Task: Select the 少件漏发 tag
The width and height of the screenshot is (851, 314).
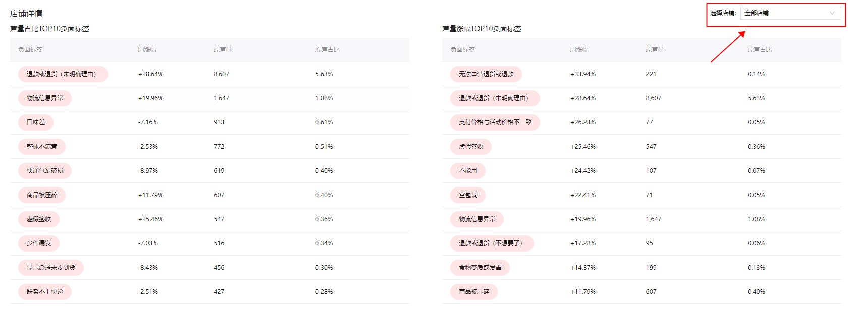Action: pyautogui.click(x=39, y=243)
